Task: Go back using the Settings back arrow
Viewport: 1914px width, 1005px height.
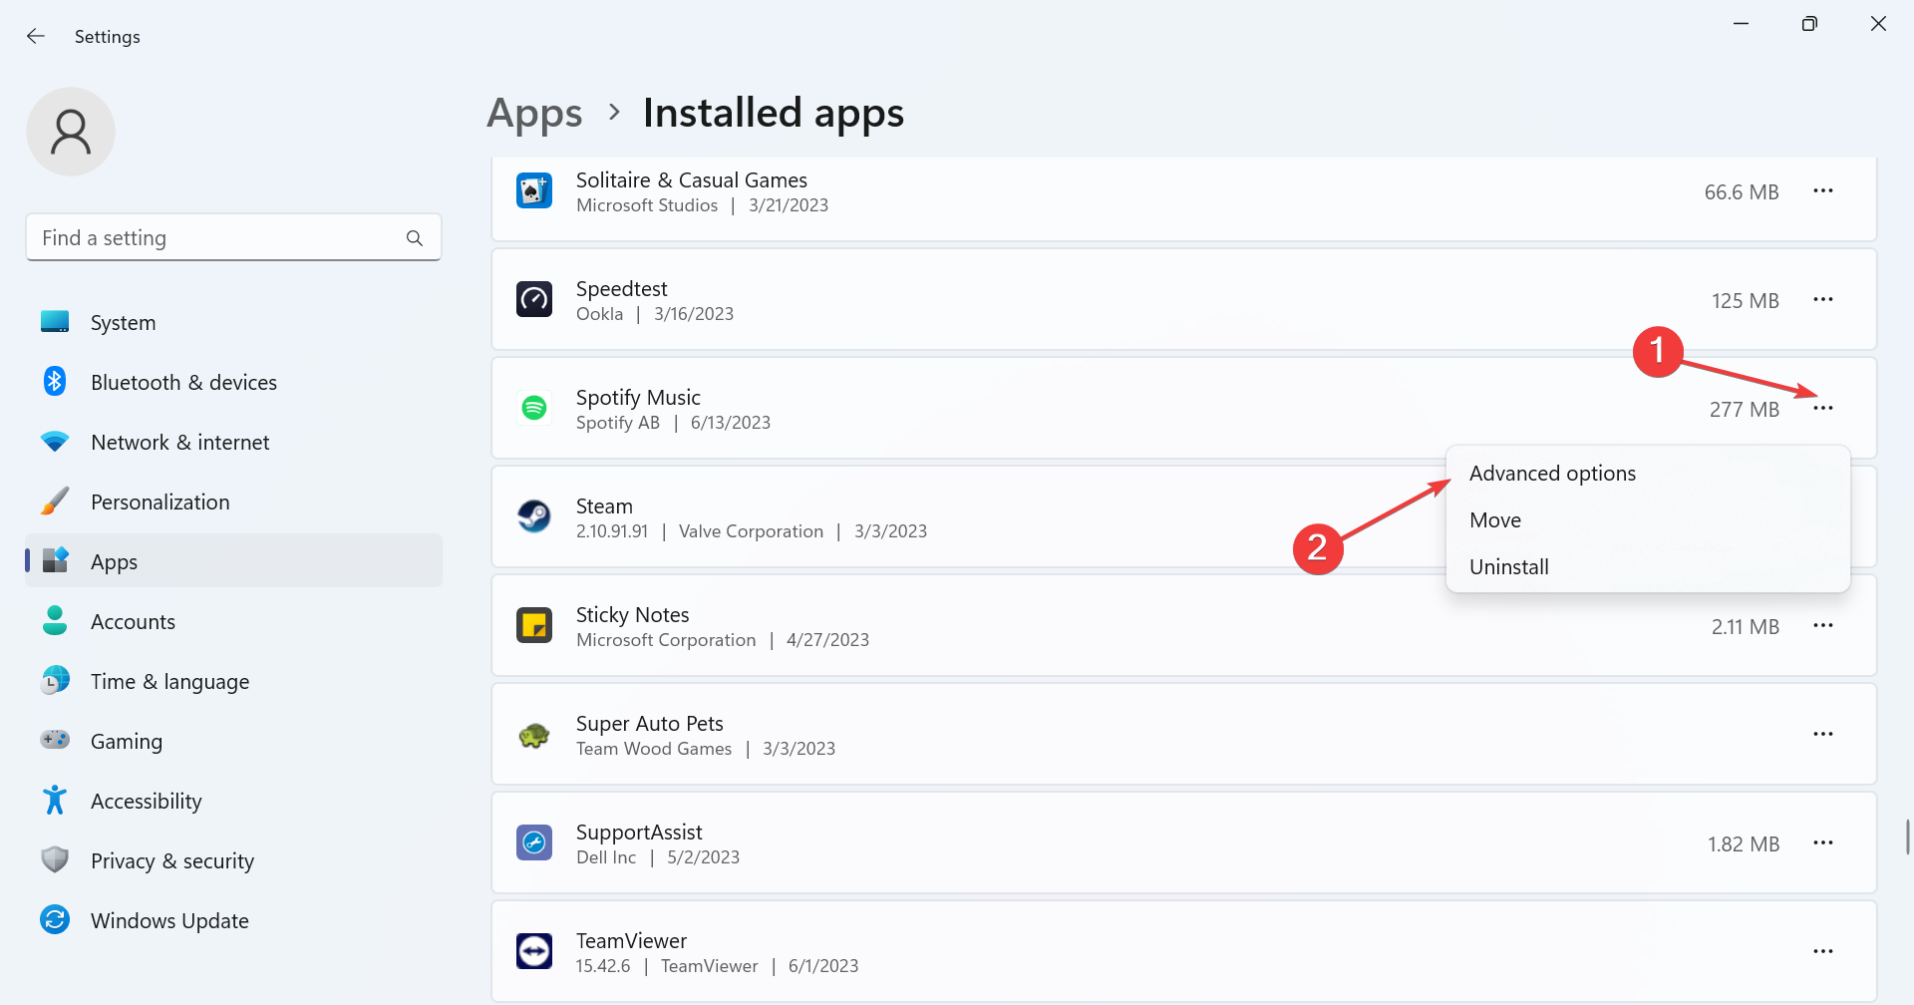Action: (x=36, y=36)
